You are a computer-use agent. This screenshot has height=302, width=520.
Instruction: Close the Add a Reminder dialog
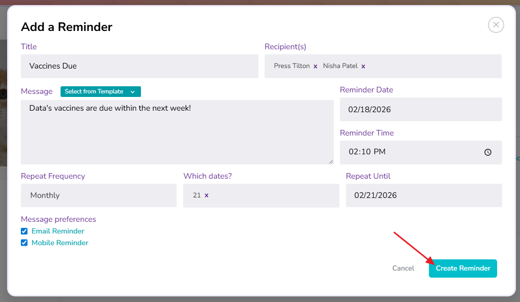coord(496,25)
